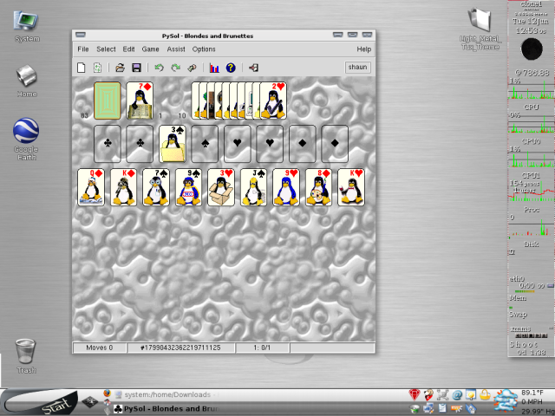The width and height of the screenshot is (555, 416).
Task: Click game number #17990432362219711125
Action: (181, 348)
